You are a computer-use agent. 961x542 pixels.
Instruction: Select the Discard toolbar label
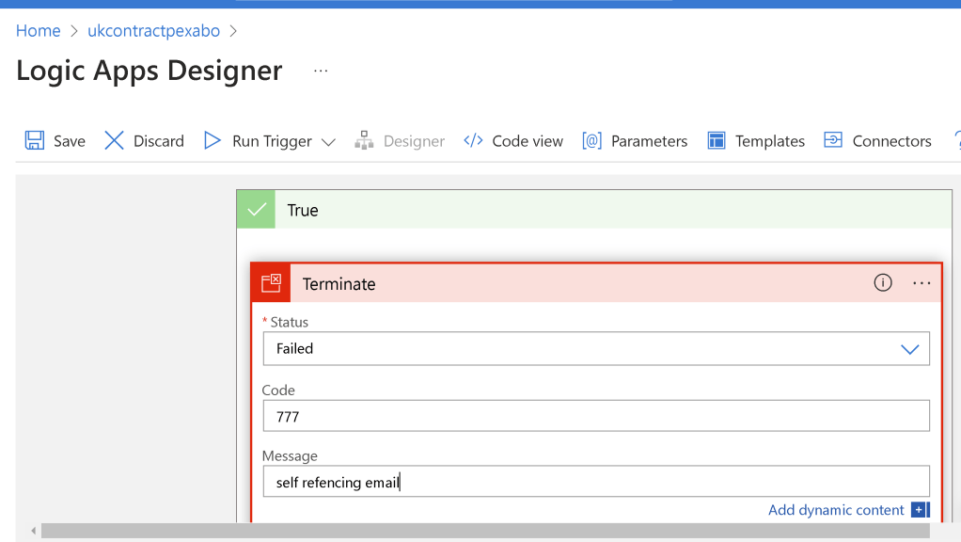[x=159, y=141]
